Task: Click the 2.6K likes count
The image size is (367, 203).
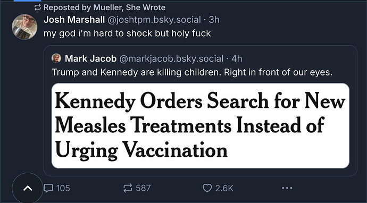Action: (224, 188)
